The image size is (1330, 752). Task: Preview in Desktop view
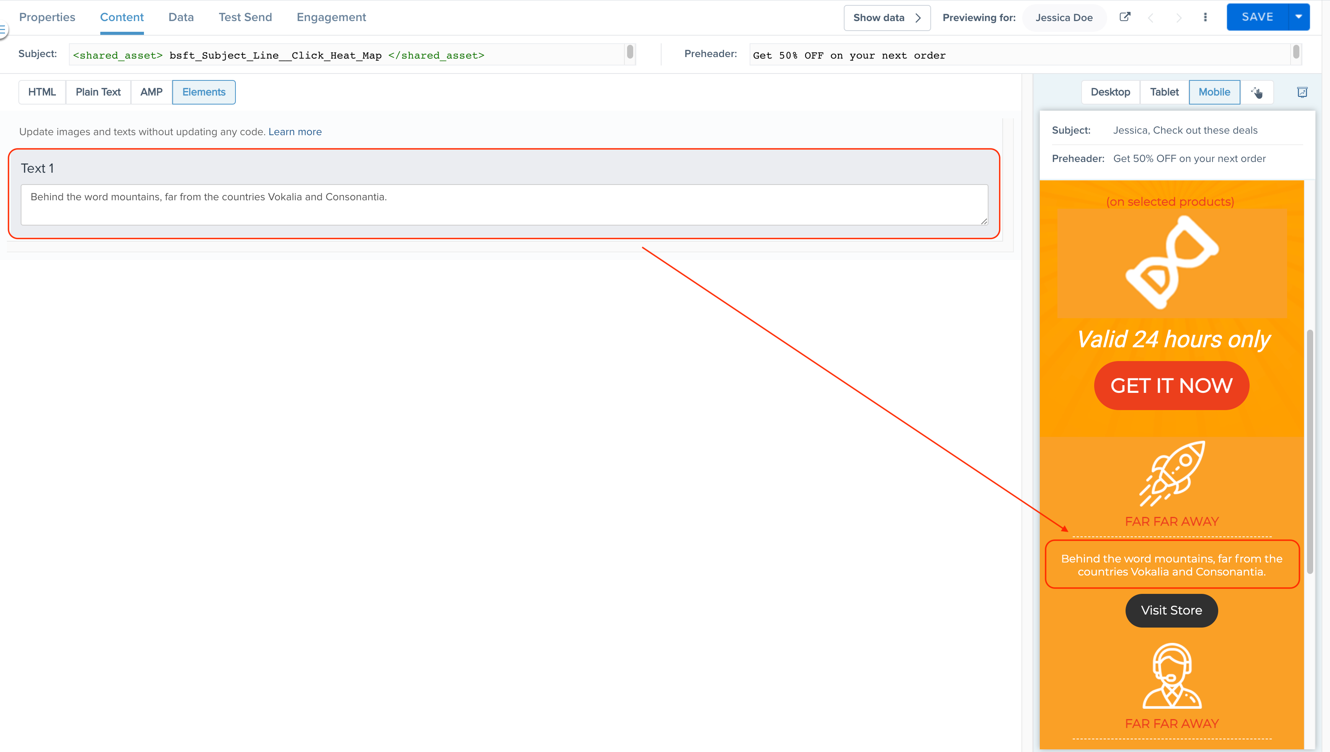click(1110, 92)
